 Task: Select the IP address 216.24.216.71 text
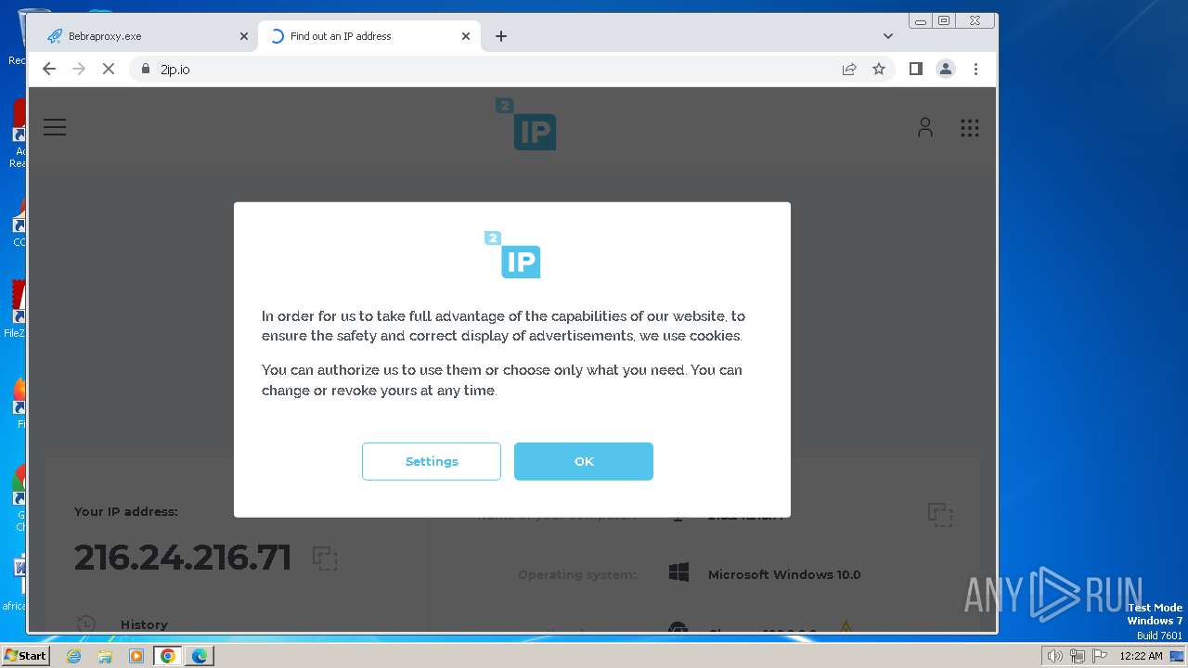(183, 558)
